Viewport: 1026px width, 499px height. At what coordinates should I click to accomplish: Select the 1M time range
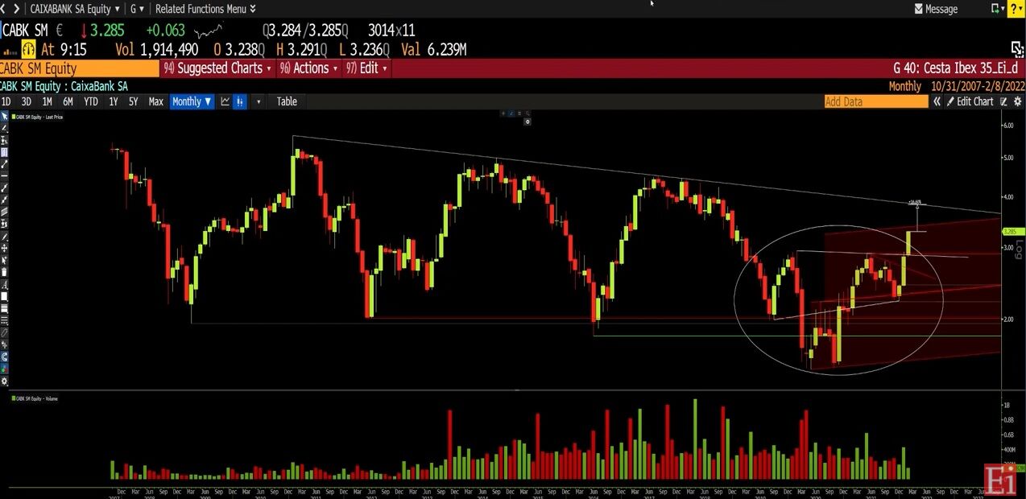47,101
